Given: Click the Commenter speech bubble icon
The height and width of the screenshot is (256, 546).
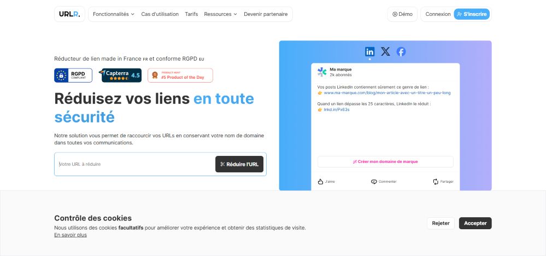Looking at the screenshot, I should [x=374, y=182].
